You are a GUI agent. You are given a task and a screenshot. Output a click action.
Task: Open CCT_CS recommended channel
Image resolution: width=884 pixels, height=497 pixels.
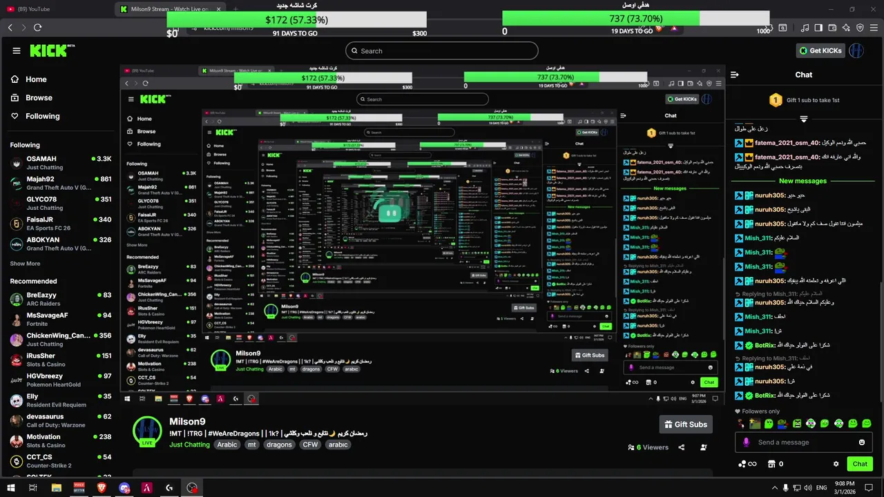[61, 461]
